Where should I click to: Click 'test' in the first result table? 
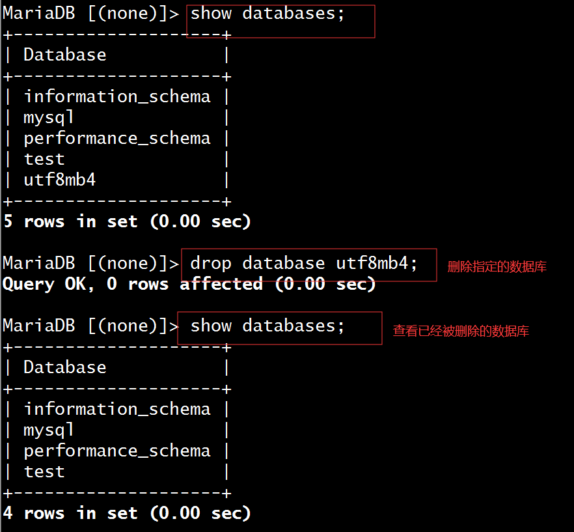pos(44,160)
